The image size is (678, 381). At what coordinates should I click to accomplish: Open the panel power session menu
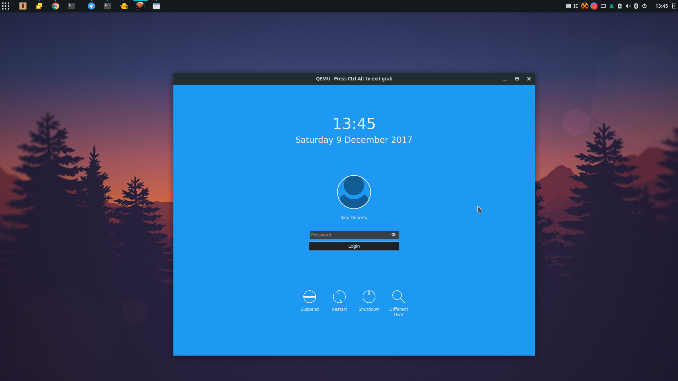pos(644,6)
